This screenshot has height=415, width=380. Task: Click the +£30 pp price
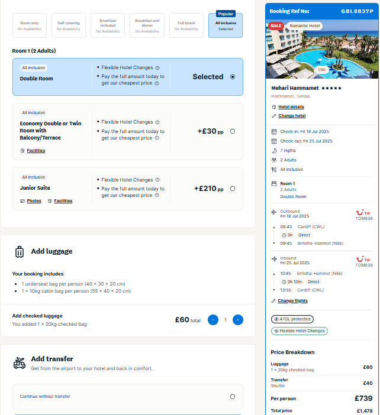(x=210, y=131)
